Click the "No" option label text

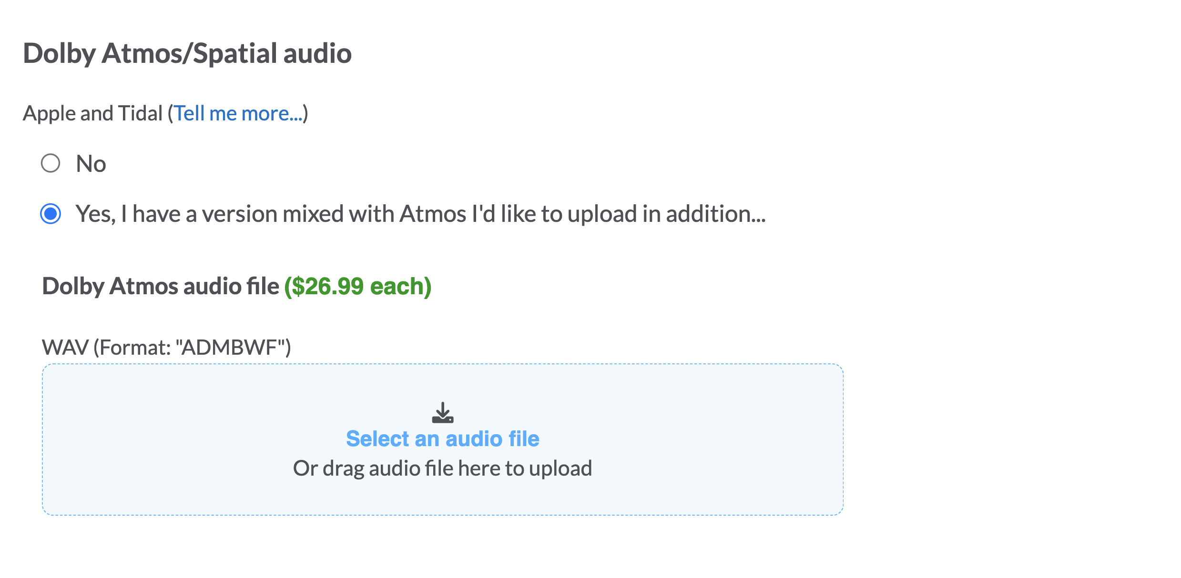(x=91, y=164)
